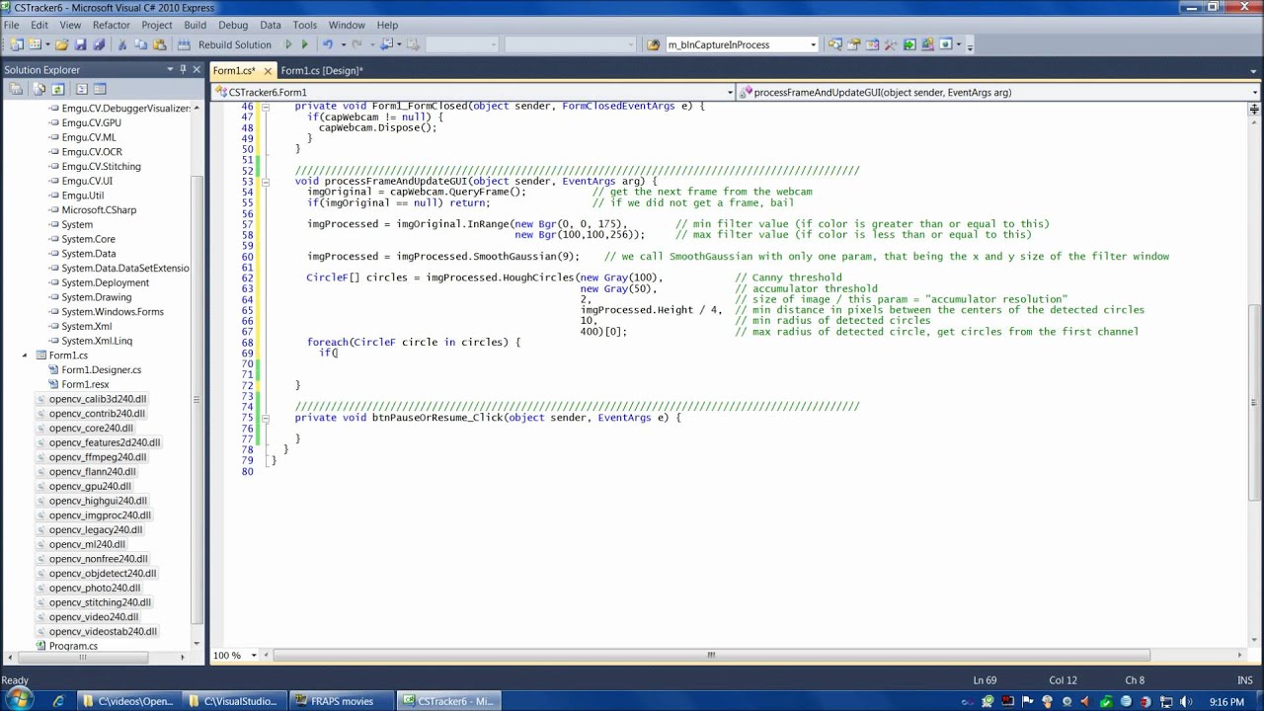This screenshot has height=711, width=1264.
Task: Collapse the processFrameAndUpdateGUI code region
Action: (264, 182)
